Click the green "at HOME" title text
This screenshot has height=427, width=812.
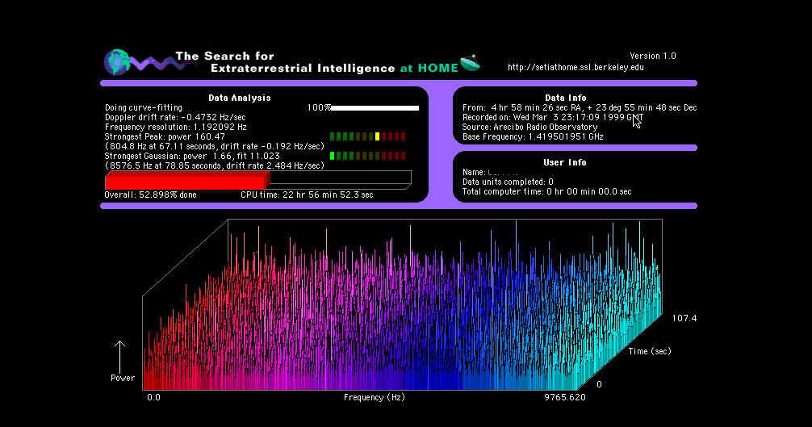(429, 69)
